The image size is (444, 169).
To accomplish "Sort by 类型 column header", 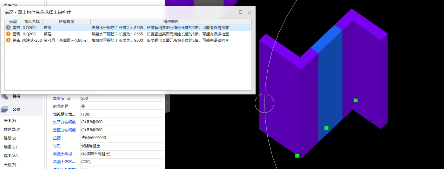I will click(x=13, y=21).
